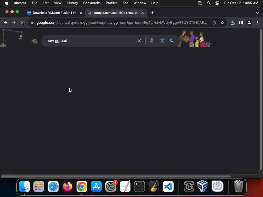
Task: Launch Safari from the Dock
Action: 53,186
